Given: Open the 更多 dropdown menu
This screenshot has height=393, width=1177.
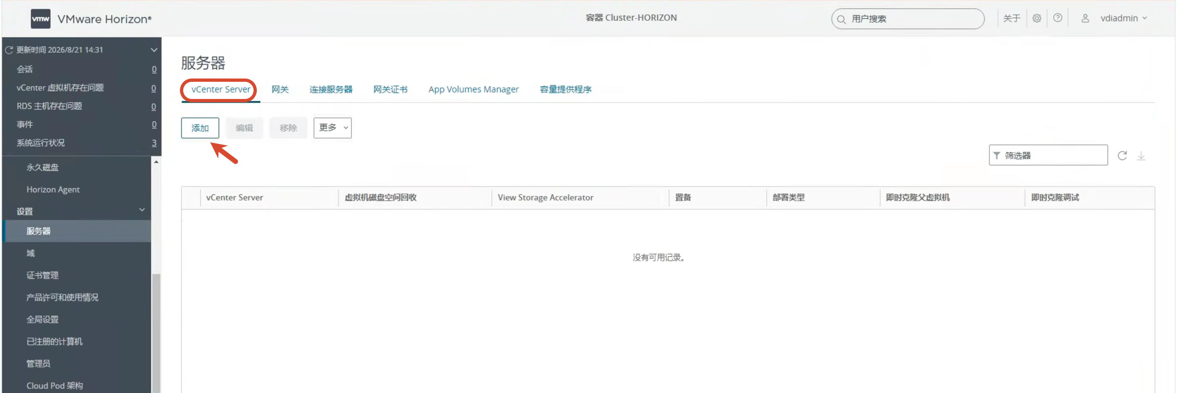Looking at the screenshot, I should [x=332, y=128].
